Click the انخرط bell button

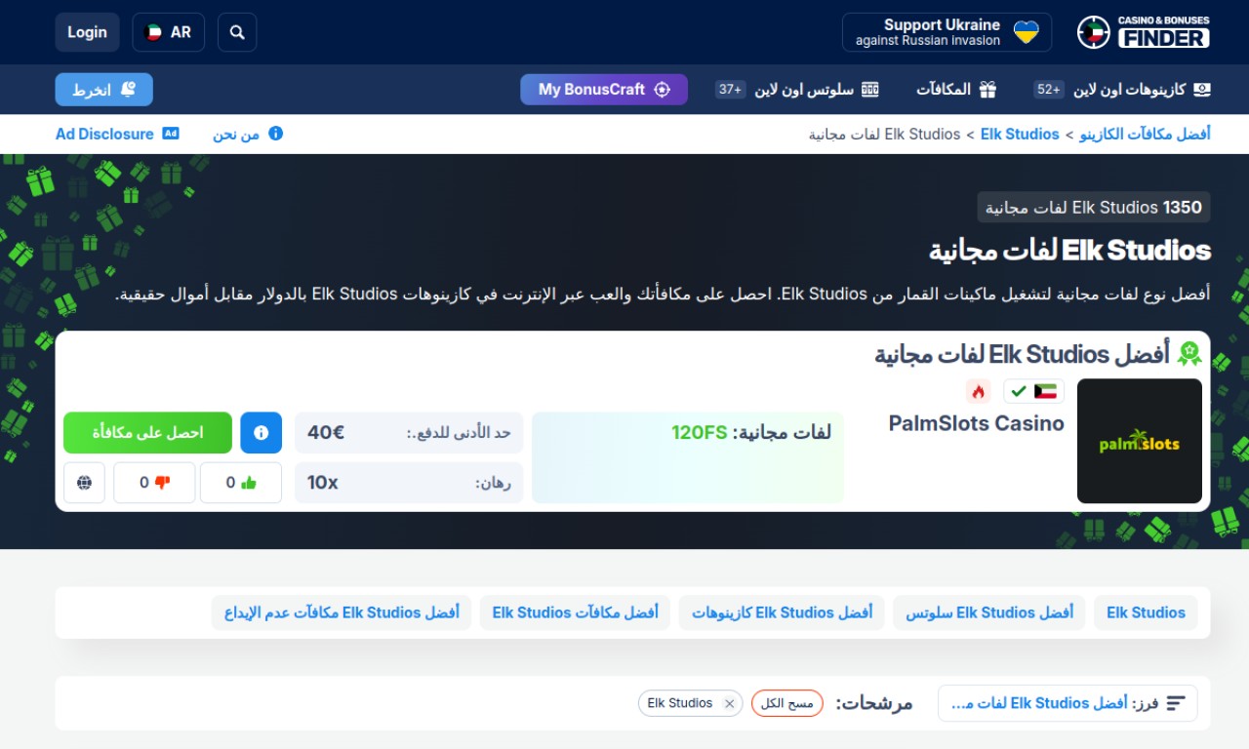(104, 90)
